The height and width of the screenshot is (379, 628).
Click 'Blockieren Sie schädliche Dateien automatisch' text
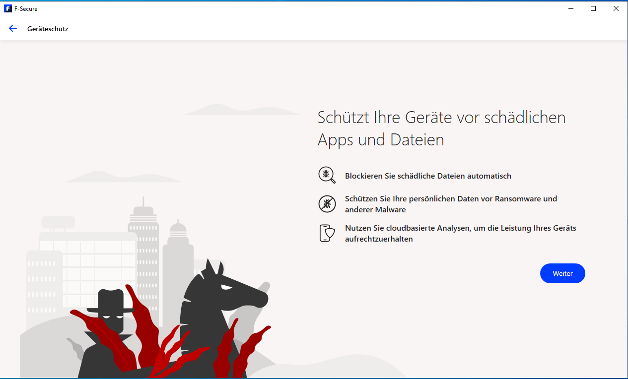pos(428,176)
